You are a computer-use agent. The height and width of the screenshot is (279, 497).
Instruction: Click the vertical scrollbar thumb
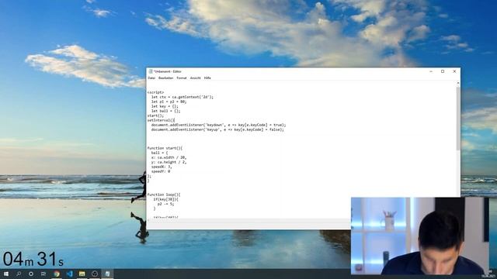pyautogui.click(x=458, y=119)
